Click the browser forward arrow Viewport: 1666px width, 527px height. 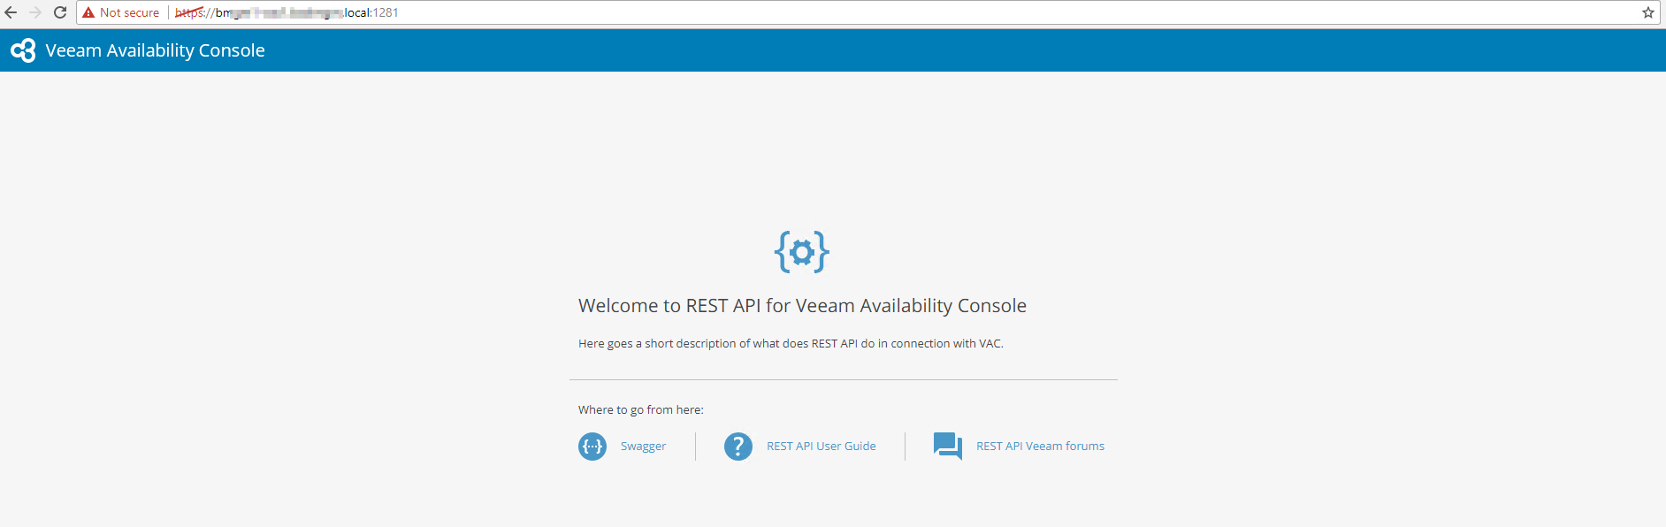35,12
